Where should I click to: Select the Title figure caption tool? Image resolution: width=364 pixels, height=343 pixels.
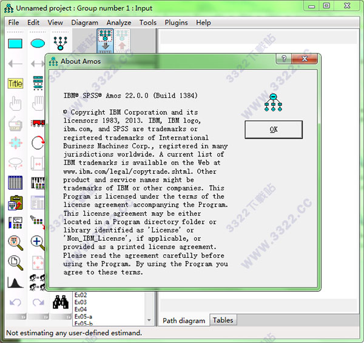[x=15, y=83]
